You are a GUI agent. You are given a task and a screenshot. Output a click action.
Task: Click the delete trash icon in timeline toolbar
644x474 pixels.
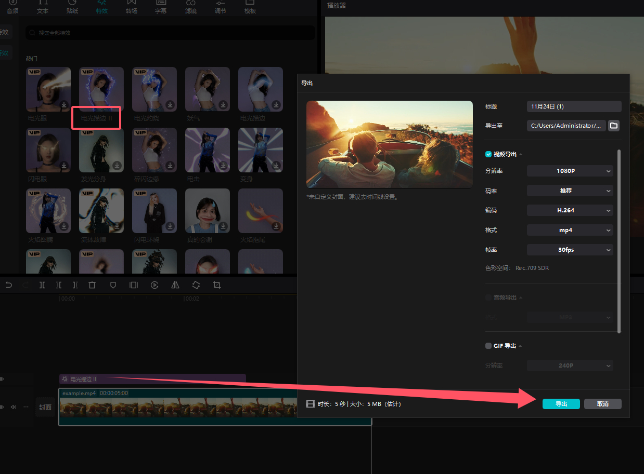pyautogui.click(x=92, y=285)
